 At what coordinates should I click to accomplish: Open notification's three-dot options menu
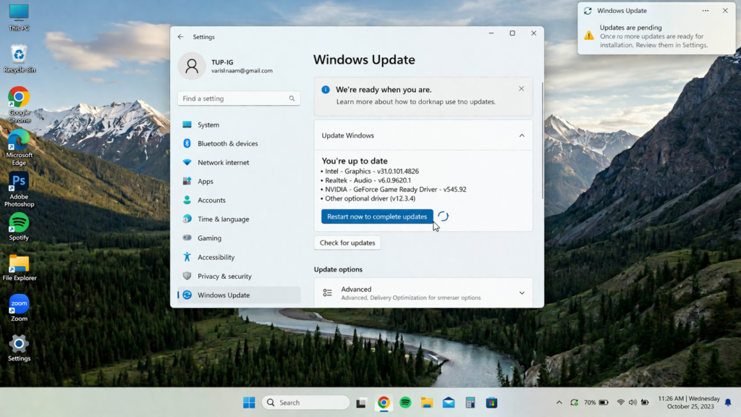pyautogui.click(x=706, y=11)
